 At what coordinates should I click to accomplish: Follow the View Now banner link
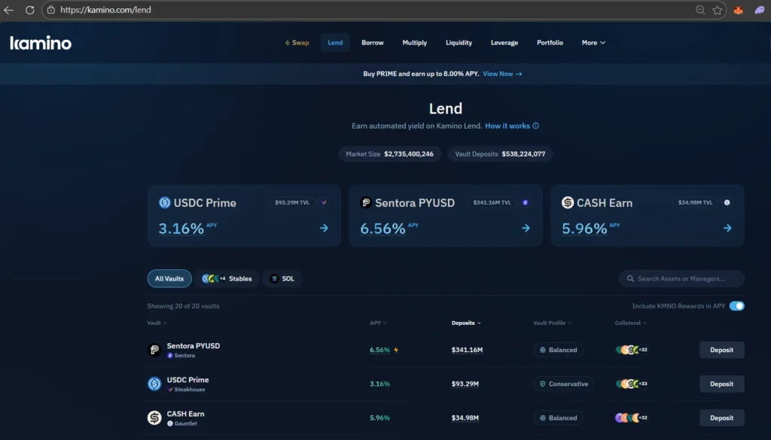[x=502, y=74]
